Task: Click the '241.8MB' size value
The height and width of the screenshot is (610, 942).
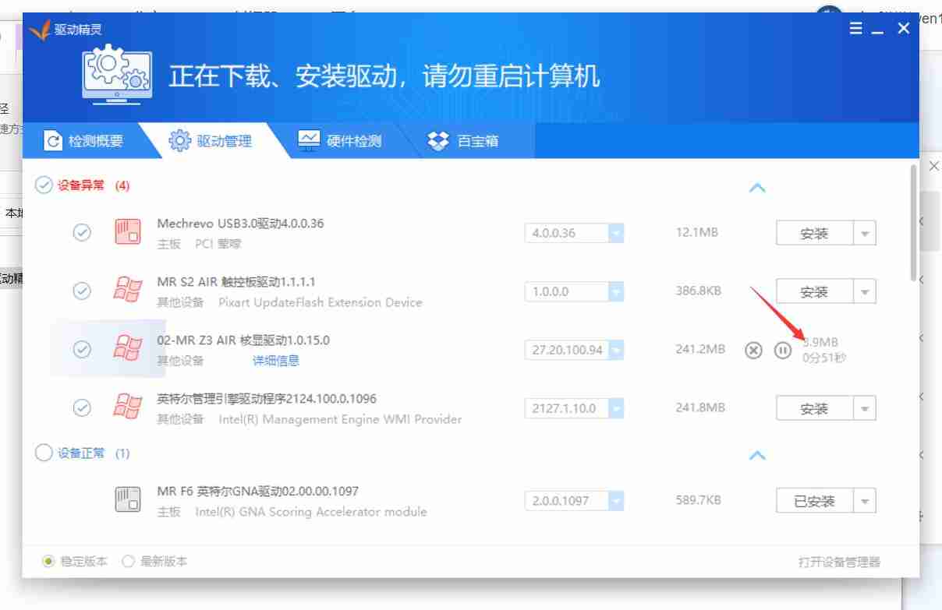Action: (700, 408)
